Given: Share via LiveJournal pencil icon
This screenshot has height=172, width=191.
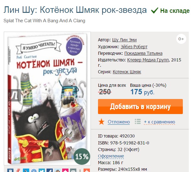Looking at the screenshot, I should point(26,170).
